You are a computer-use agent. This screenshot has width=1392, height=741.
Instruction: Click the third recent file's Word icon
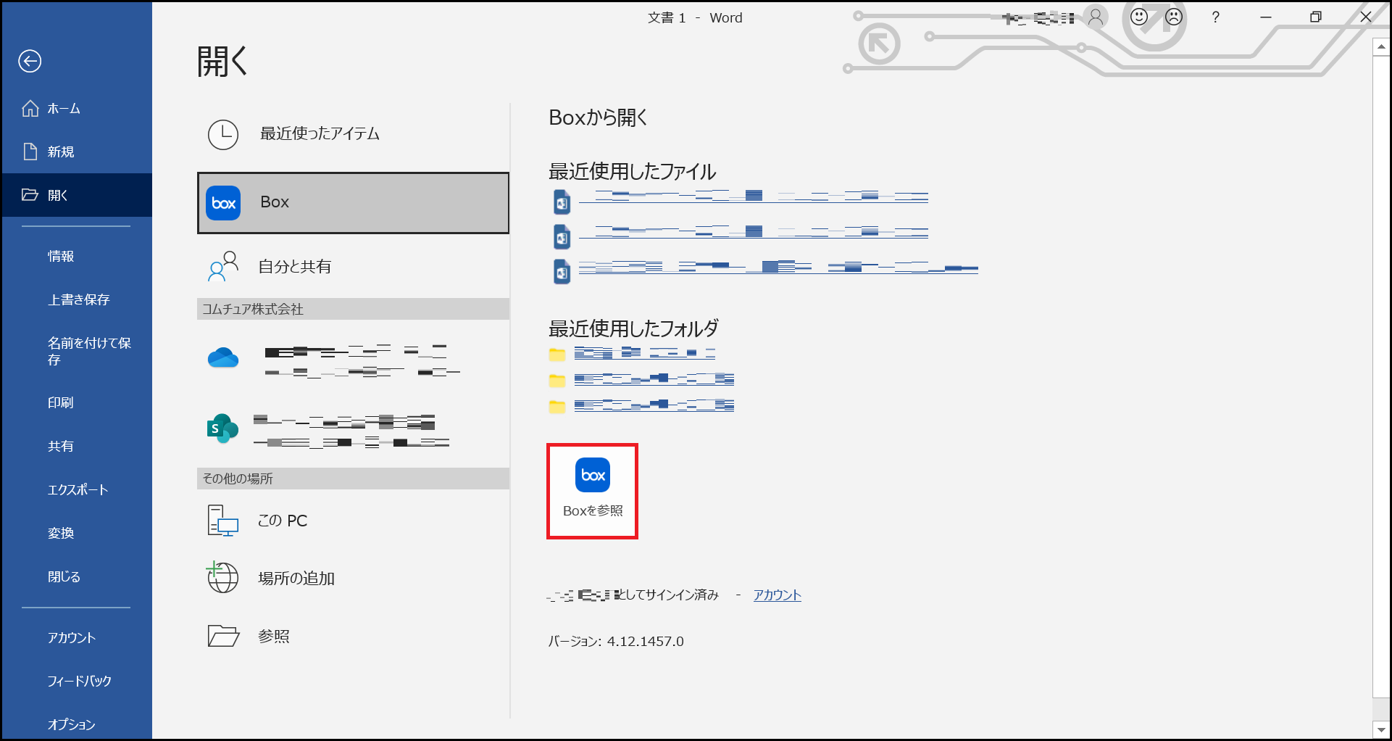(x=562, y=272)
